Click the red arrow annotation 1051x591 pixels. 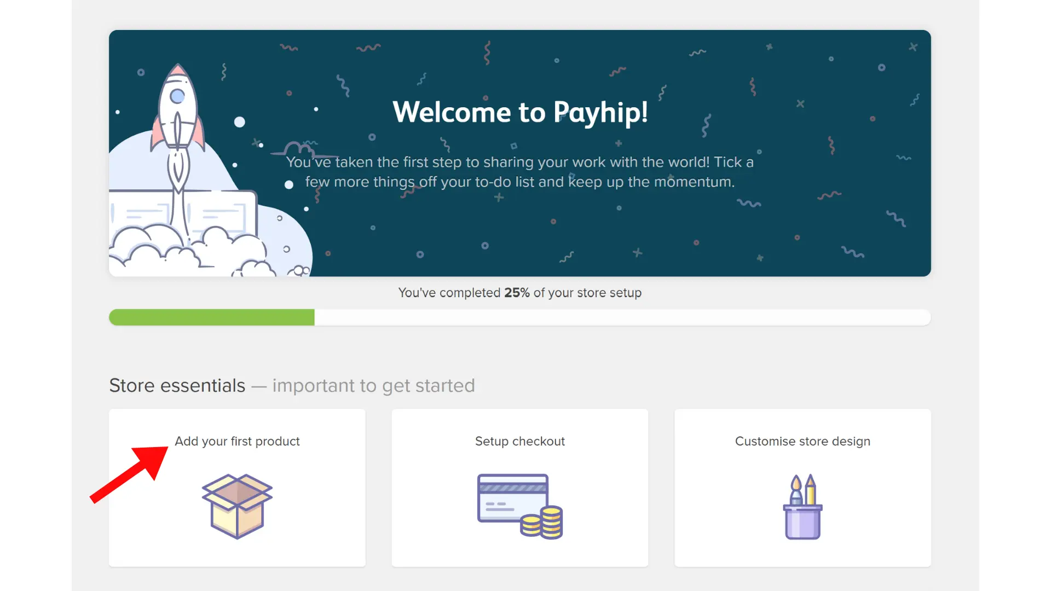(131, 472)
